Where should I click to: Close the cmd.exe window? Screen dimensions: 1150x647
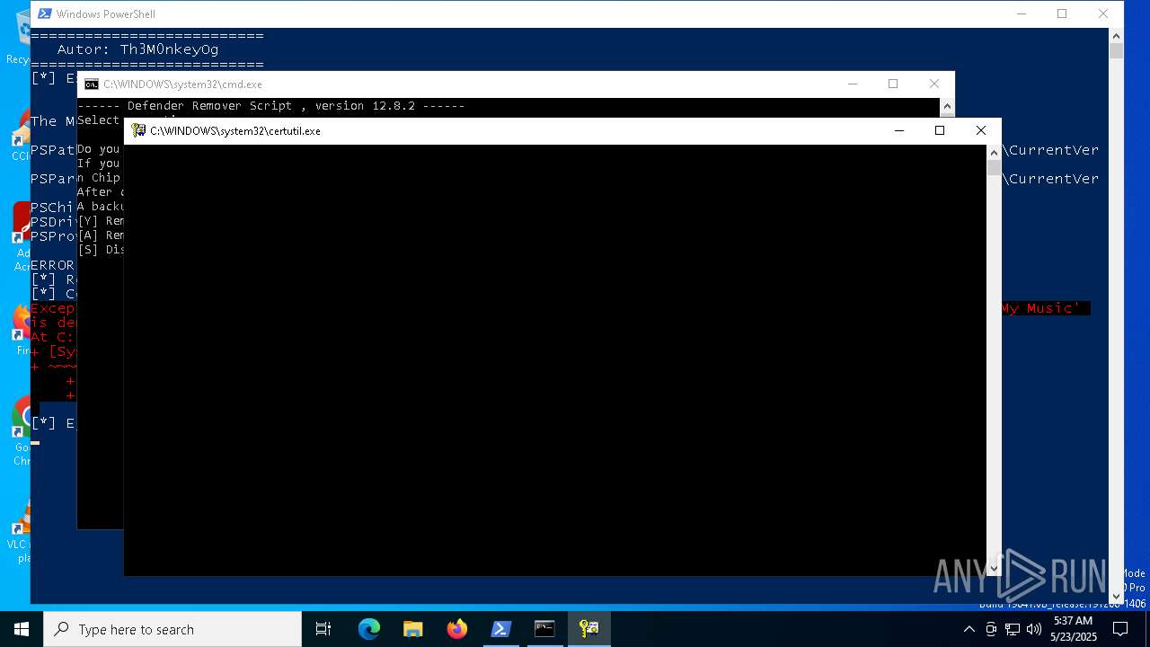click(x=934, y=84)
